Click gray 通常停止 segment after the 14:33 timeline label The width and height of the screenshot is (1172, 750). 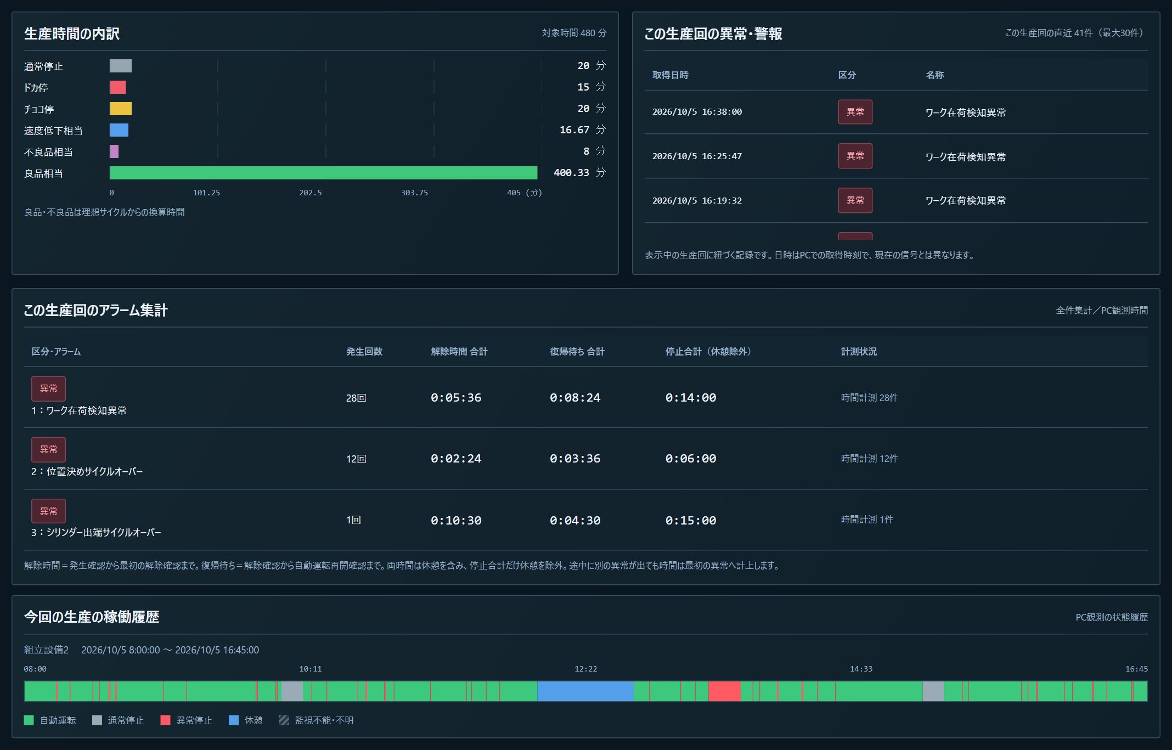[x=933, y=691]
